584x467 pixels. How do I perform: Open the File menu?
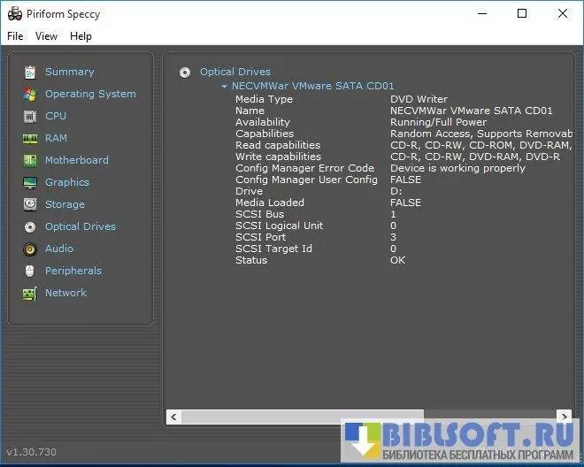[x=15, y=36]
